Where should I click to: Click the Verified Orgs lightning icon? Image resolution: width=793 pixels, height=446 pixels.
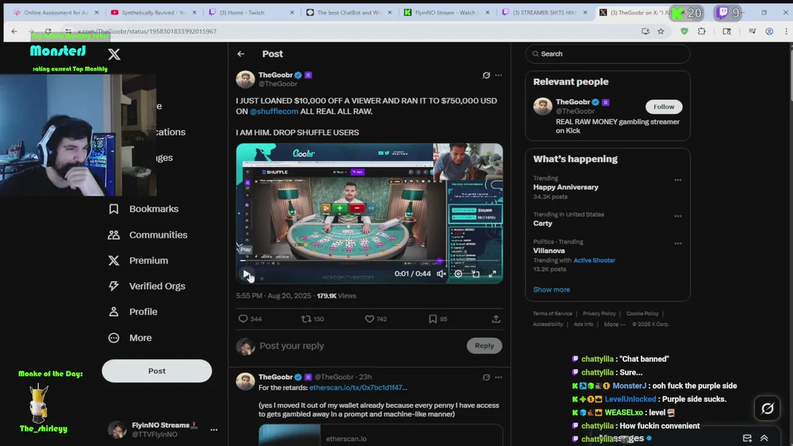pos(114,286)
